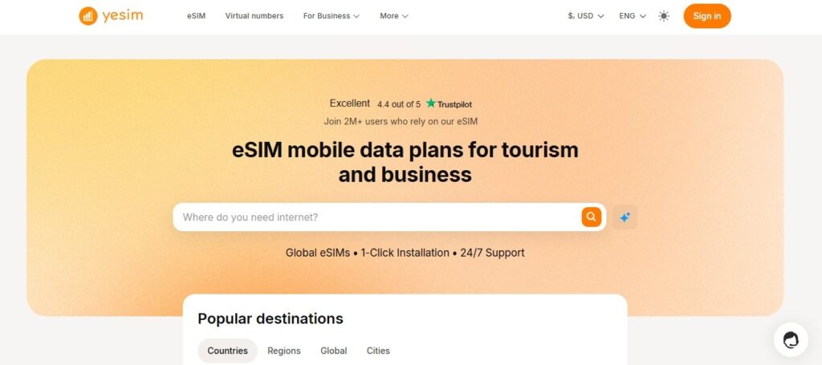Image resolution: width=822 pixels, height=365 pixels.
Task: Open the support chat bubble
Action: (791, 339)
